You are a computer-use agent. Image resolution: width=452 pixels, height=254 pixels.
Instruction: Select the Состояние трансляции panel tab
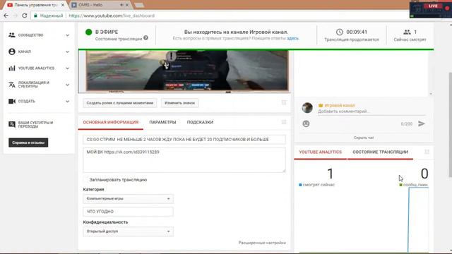click(x=380, y=152)
